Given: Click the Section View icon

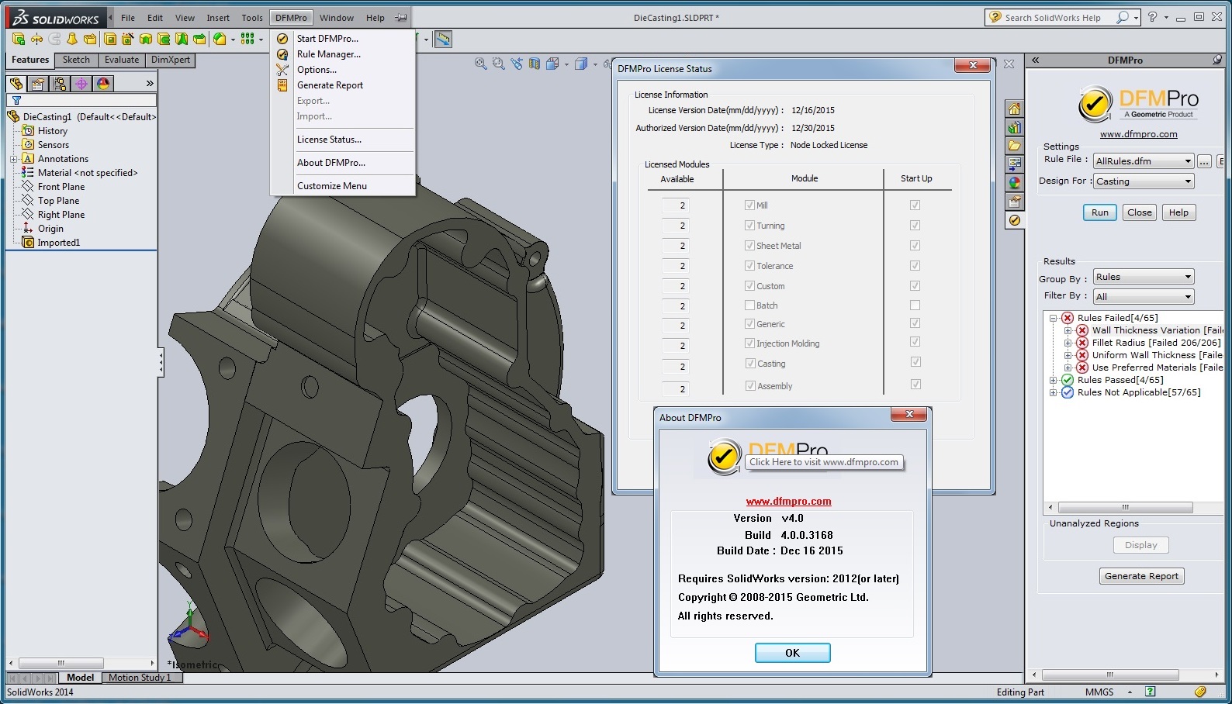Looking at the screenshot, I should pos(535,64).
